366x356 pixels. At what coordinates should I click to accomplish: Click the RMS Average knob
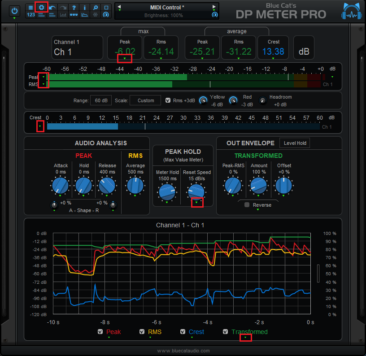point(135,186)
